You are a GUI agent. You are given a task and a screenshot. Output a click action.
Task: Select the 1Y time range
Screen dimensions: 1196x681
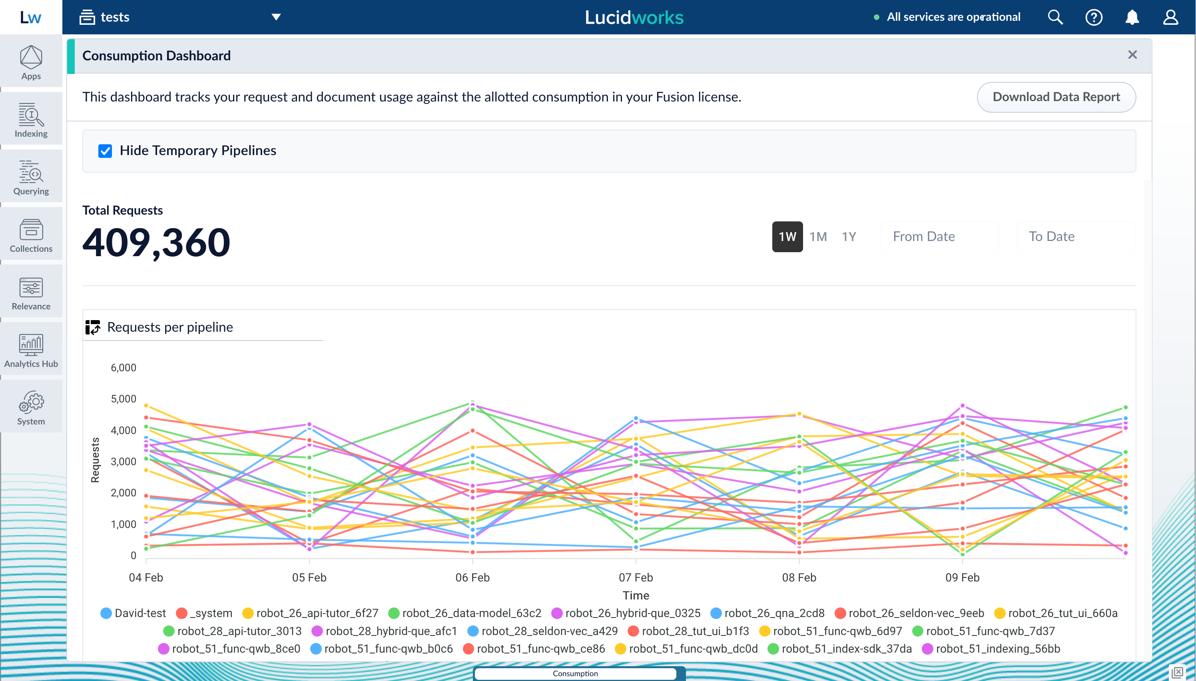tap(849, 237)
